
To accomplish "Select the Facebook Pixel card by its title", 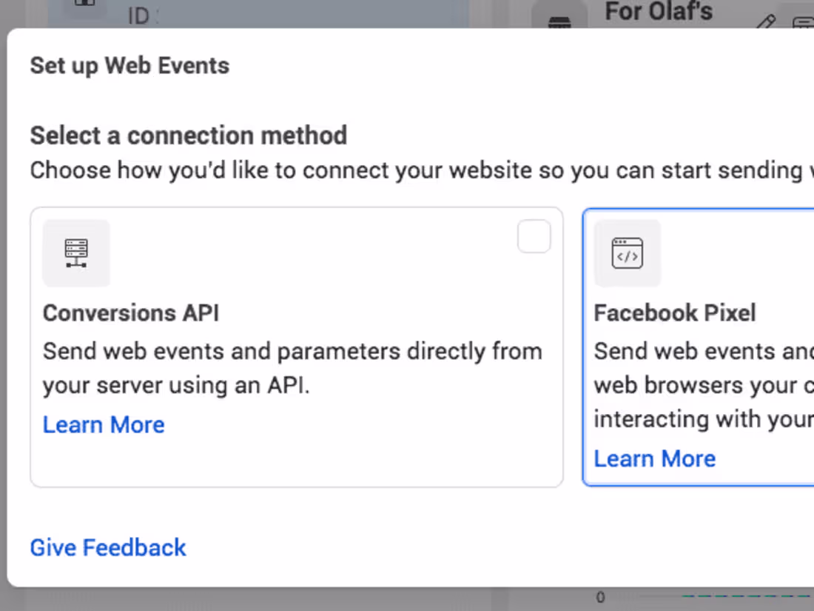I will coord(675,313).
